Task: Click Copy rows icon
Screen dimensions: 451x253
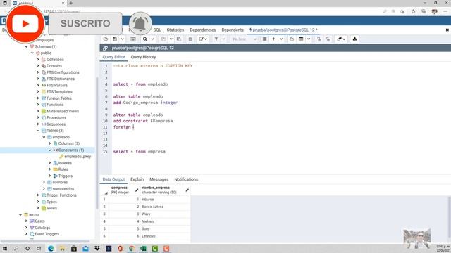Action: click(x=163, y=39)
